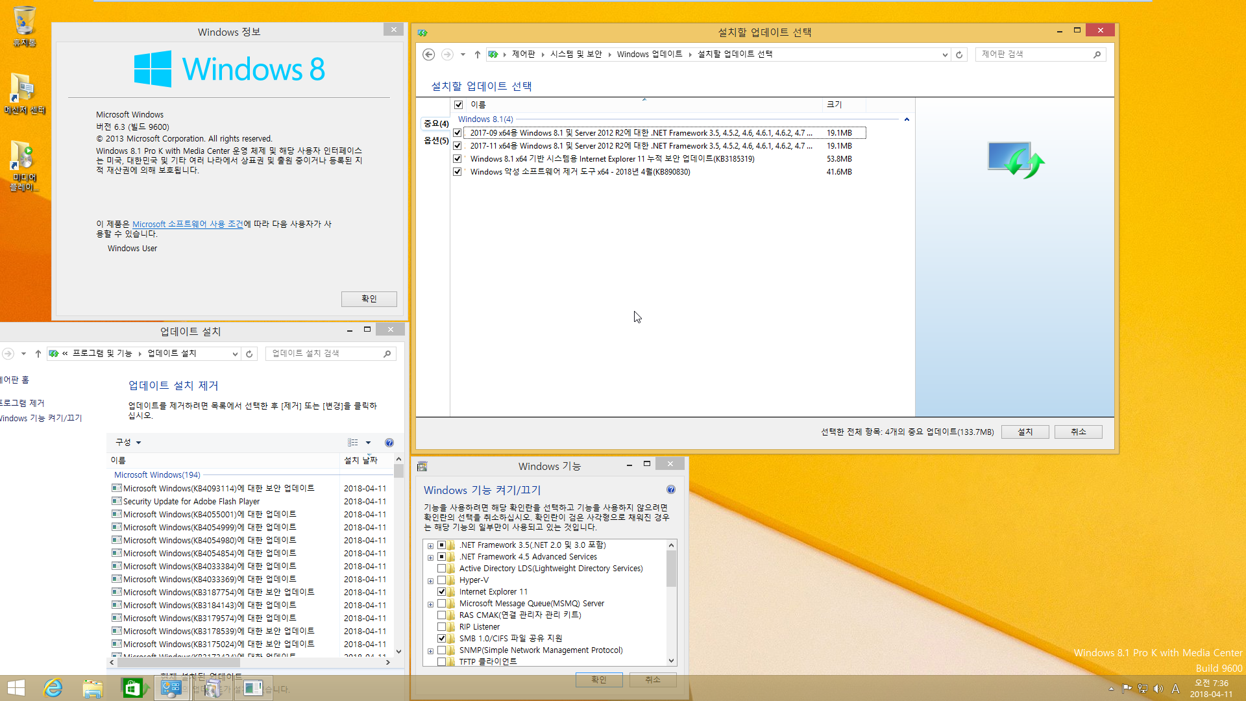
Task: Toggle the .NET Framework 3.5 feature checkbox
Action: 441,545
